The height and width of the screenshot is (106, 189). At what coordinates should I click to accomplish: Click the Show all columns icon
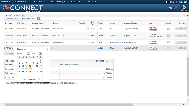[x=39, y=19]
